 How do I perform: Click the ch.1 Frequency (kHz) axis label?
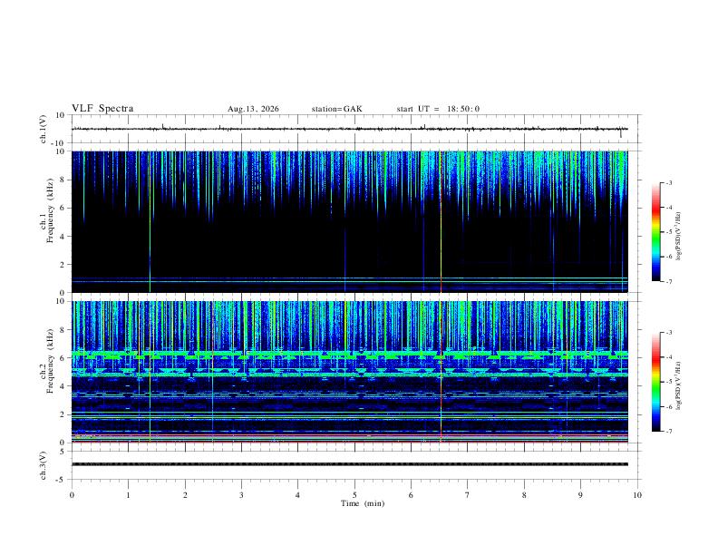[46, 210]
